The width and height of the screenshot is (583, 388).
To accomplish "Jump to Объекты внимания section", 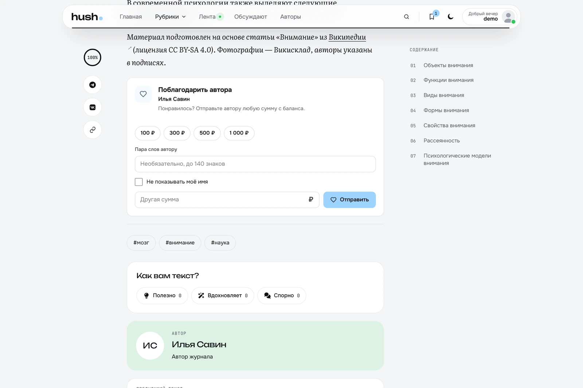I will point(448,65).
